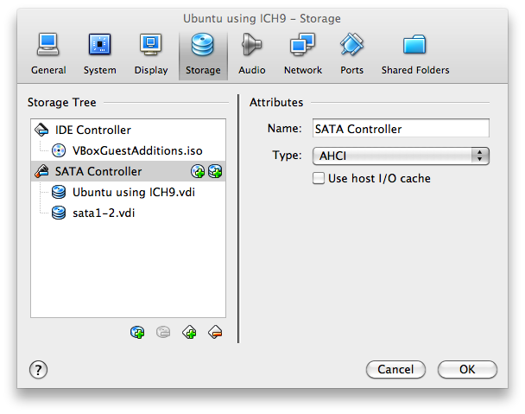The width and height of the screenshot is (525, 414).
Task: Switch to System settings
Action: click(100, 54)
